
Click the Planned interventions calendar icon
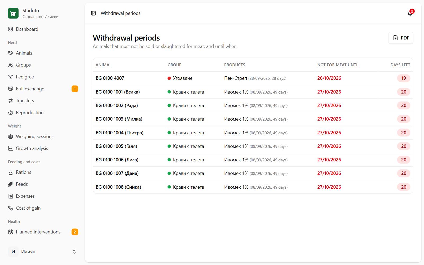coord(11,232)
